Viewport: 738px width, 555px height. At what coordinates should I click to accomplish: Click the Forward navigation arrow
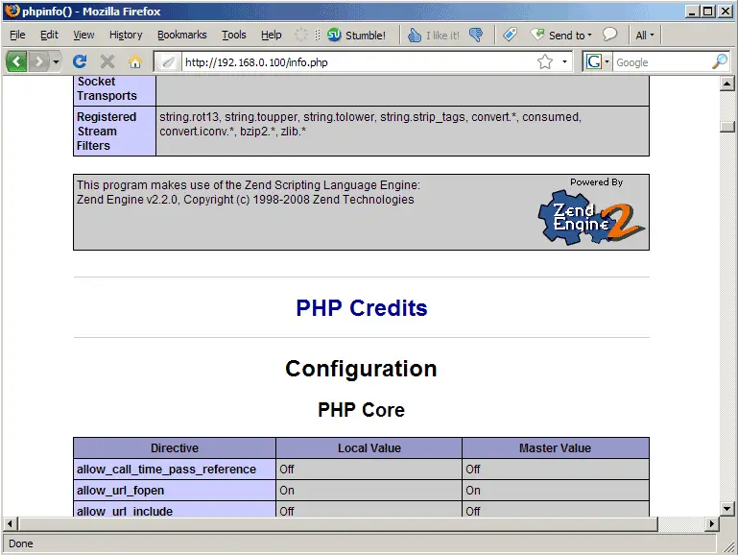pyautogui.click(x=39, y=61)
